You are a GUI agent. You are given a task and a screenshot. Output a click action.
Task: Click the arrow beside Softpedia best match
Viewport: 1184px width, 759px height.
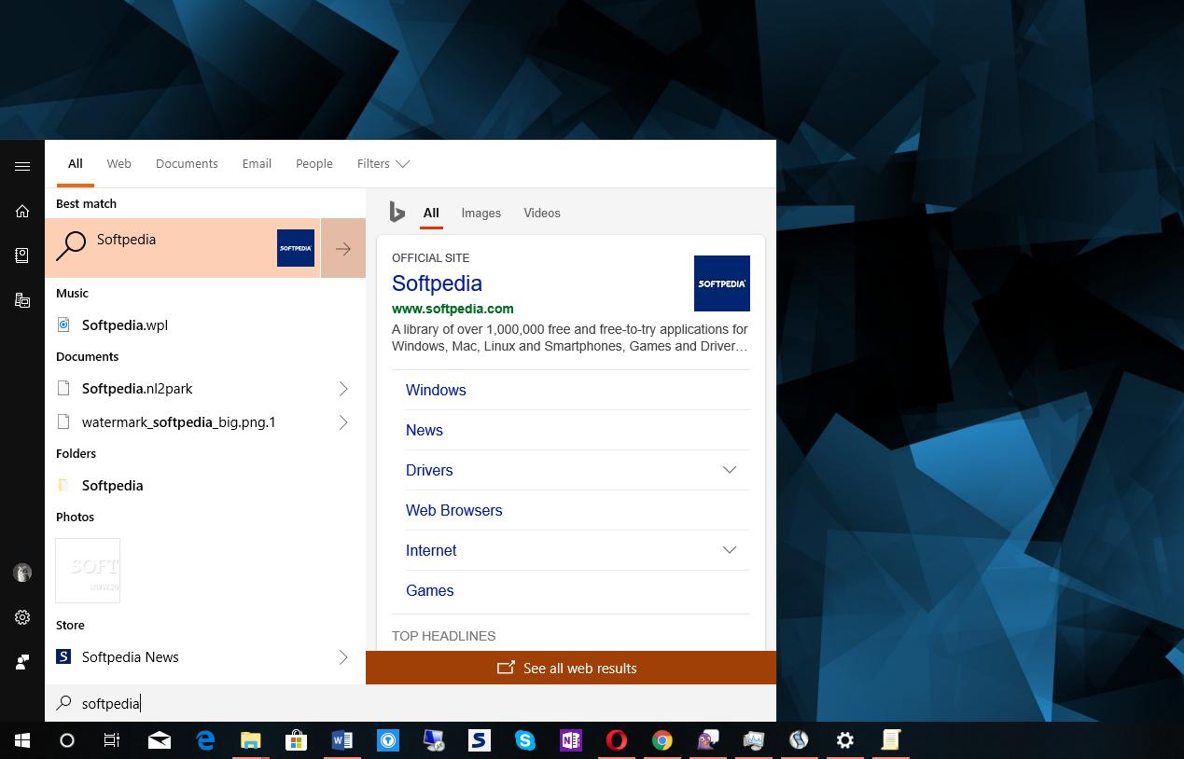343,248
